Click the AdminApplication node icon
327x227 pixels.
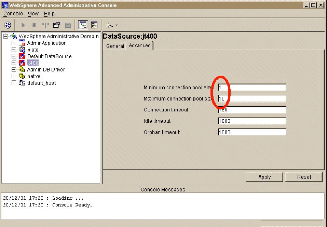point(22,43)
